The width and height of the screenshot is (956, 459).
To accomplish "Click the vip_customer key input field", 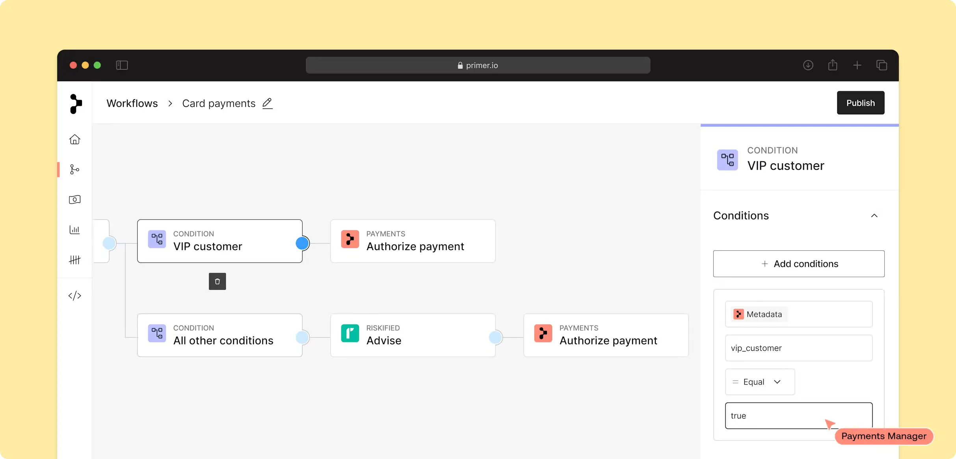I will [x=798, y=348].
